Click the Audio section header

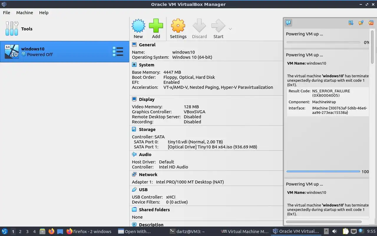(x=145, y=155)
